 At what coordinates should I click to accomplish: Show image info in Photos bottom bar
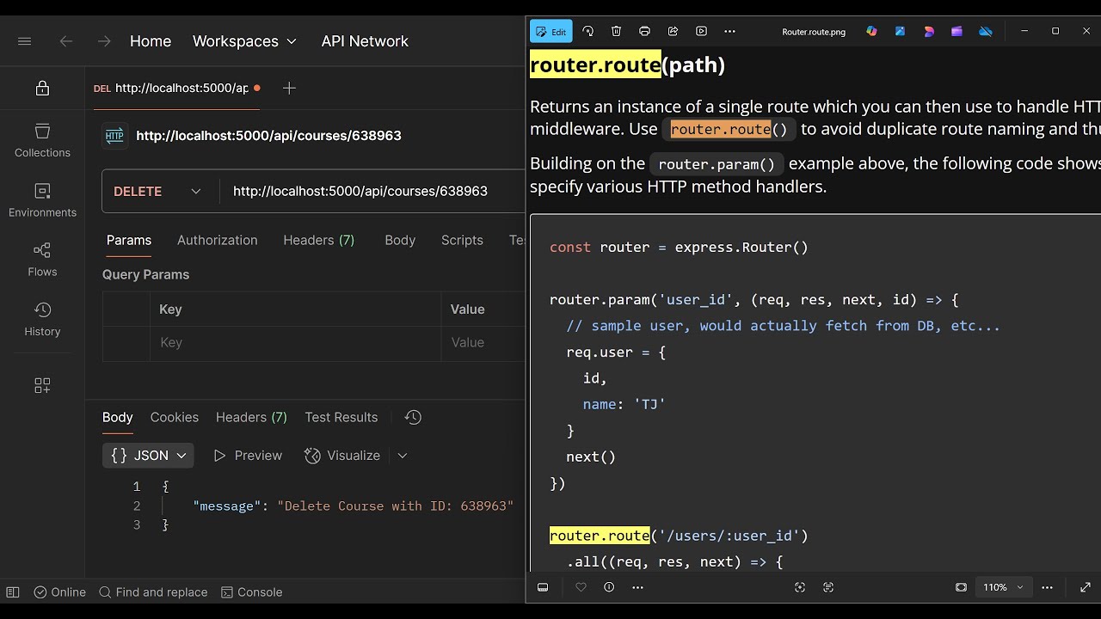(x=609, y=587)
